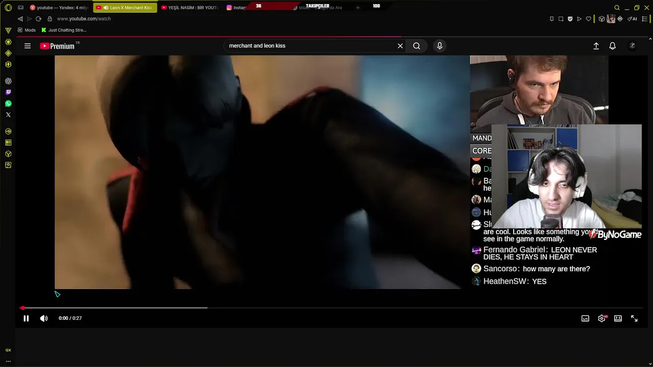Viewport: 653px width, 367px height.
Task: Pin the tab with the pin icon
Action: click(x=551, y=19)
